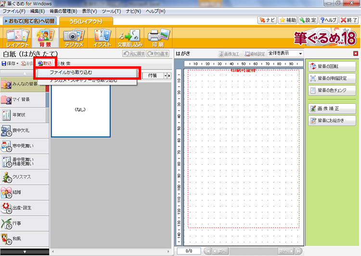Open the ヘルプ help button
Screen dimensions: 361x256
click(328, 20)
